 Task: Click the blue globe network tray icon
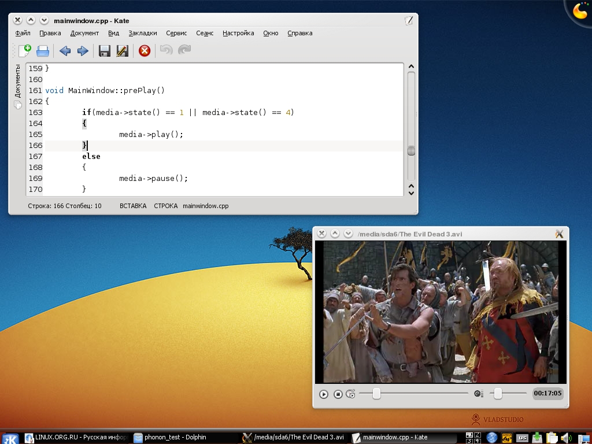pos(491,438)
